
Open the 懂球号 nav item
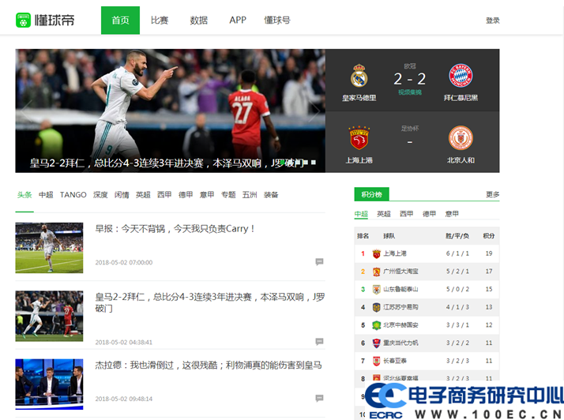[277, 21]
